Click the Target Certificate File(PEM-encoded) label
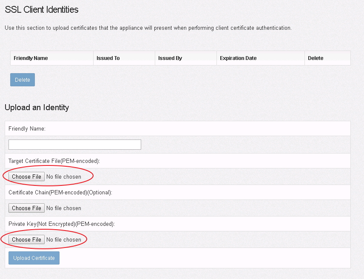 54,161
